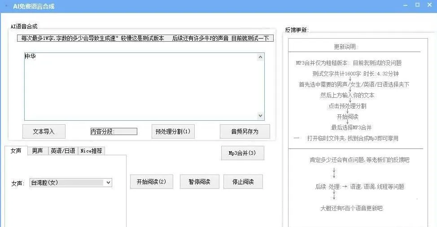Click the 文本导入 button
Image resolution: width=437 pixels, height=227 pixels.
pyautogui.click(x=44, y=131)
